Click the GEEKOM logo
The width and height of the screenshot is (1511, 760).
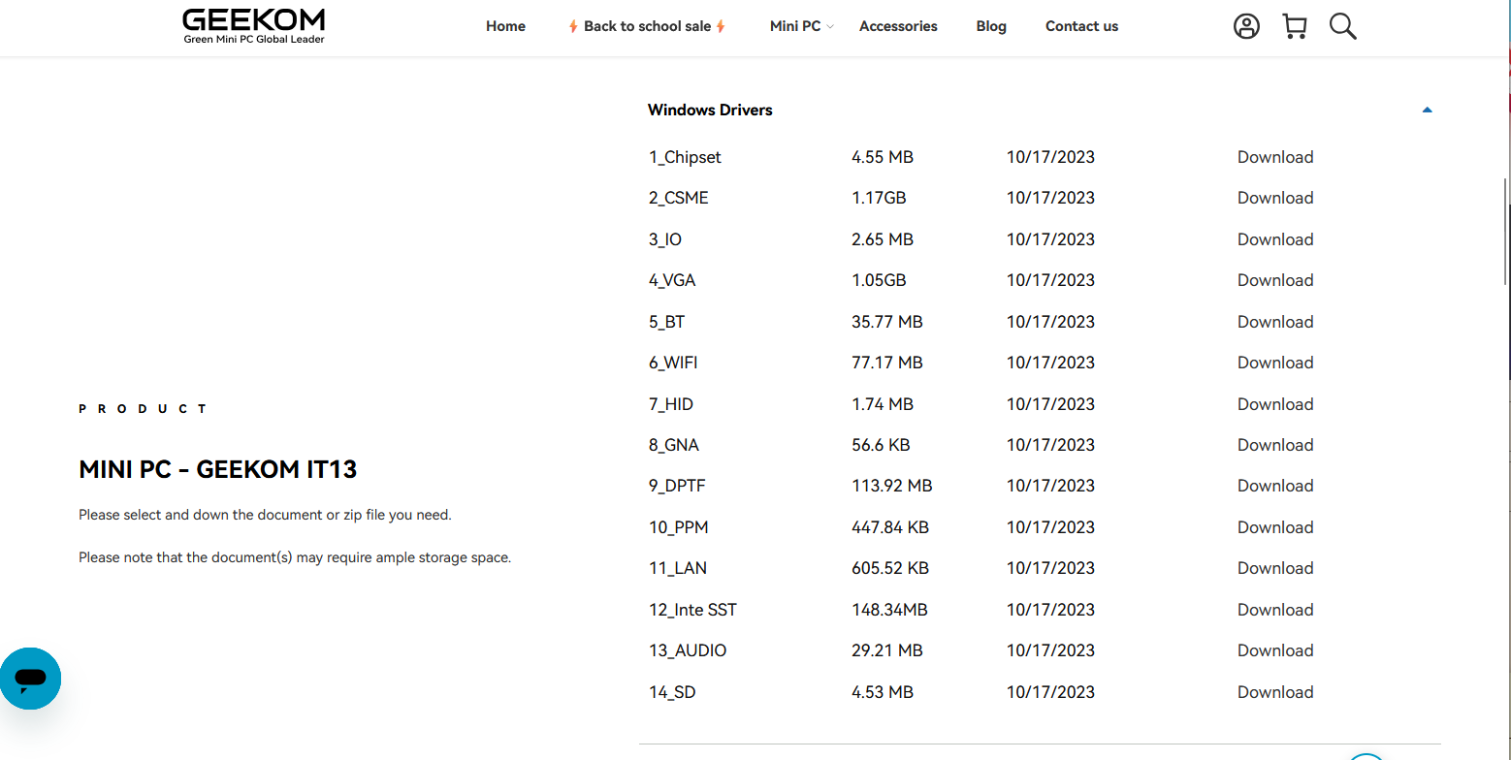254,26
